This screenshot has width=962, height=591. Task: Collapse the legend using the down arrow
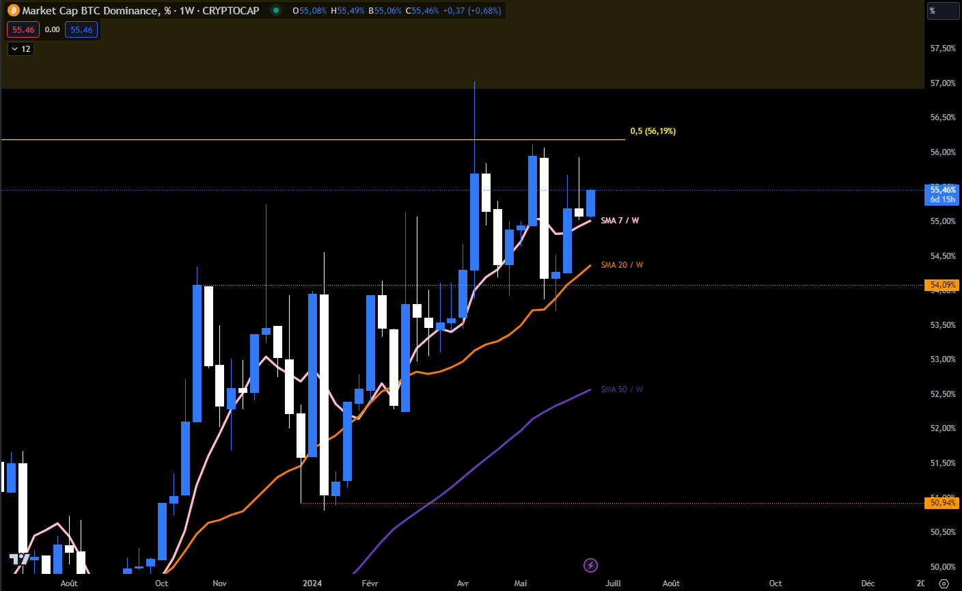coord(13,49)
